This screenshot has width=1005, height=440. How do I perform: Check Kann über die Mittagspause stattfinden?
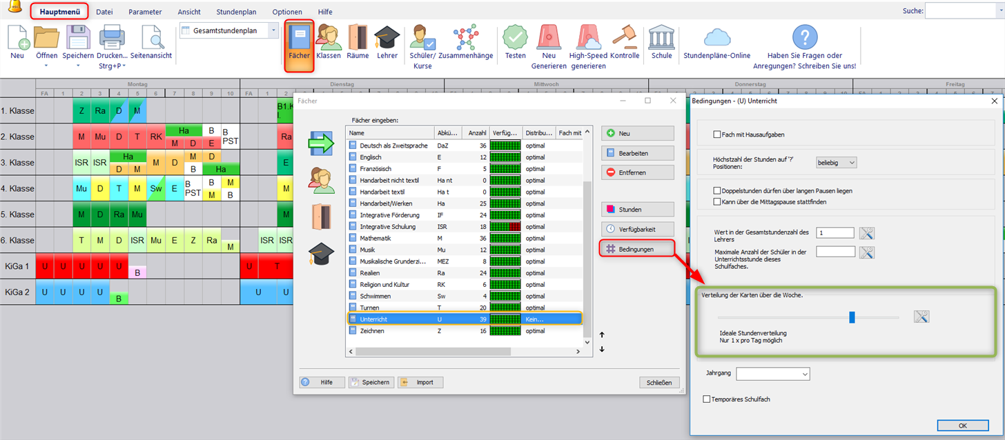[x=717, y=201]
